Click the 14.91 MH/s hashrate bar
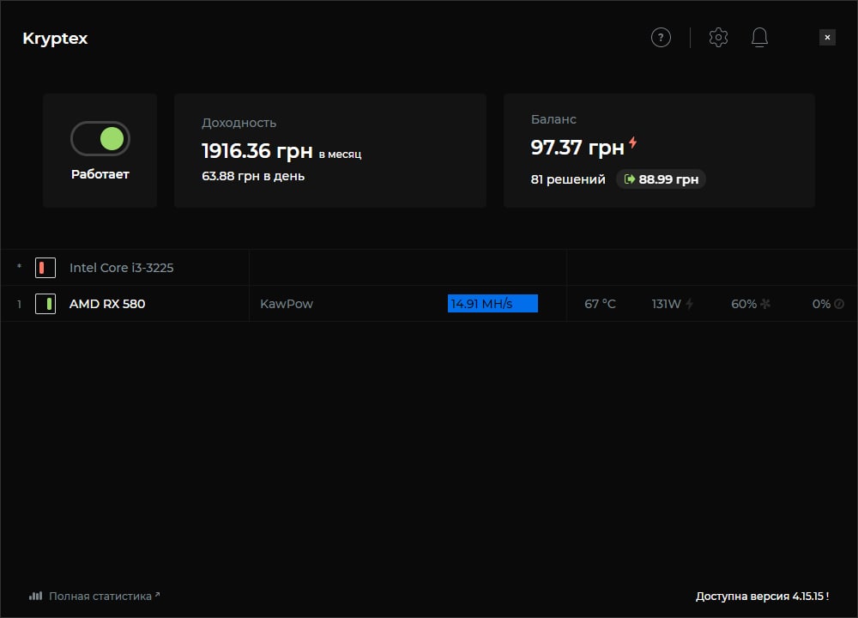 click(x=492, y=303)
